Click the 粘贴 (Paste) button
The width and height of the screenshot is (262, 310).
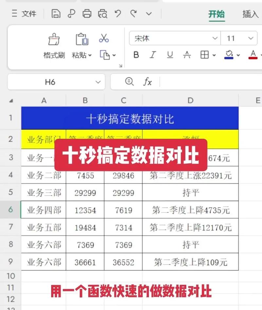coord(80,46)
